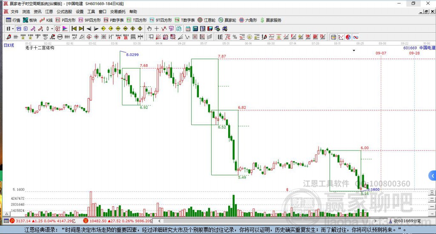The height and width of the screenshot is (234, 436).
Task: Expand the 日 period dropdown arrow
Action: click(x=13, y=29)
